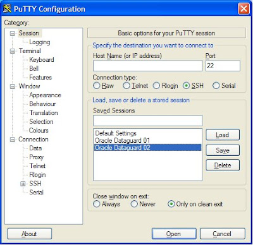The height and width of the screenshot is (245, 253).
Task: Collapse the Session tree node
Action: point(13,33)
